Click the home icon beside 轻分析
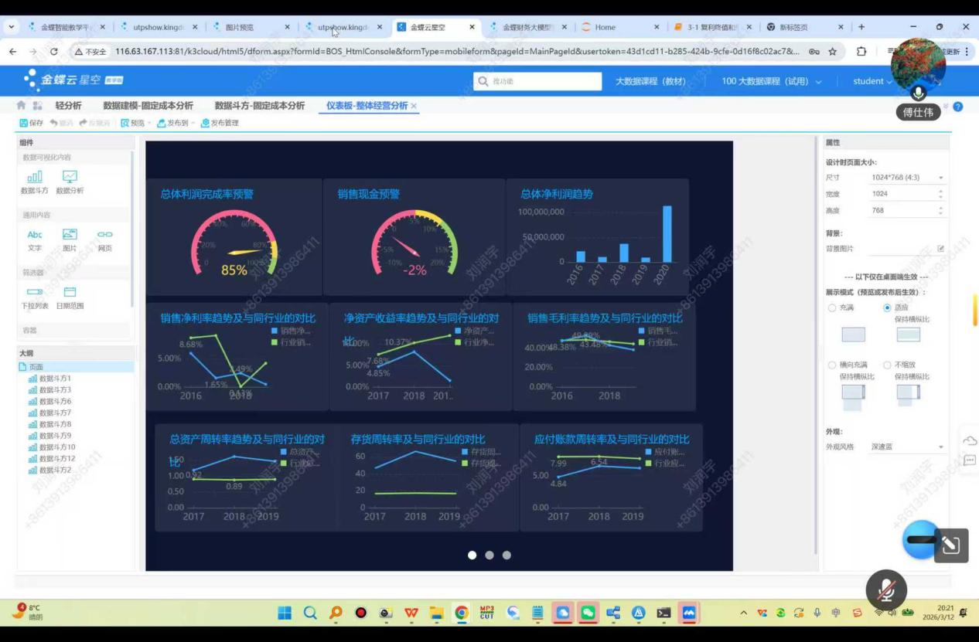The height and width of the screenshot is (642, 979). (22, 106)
